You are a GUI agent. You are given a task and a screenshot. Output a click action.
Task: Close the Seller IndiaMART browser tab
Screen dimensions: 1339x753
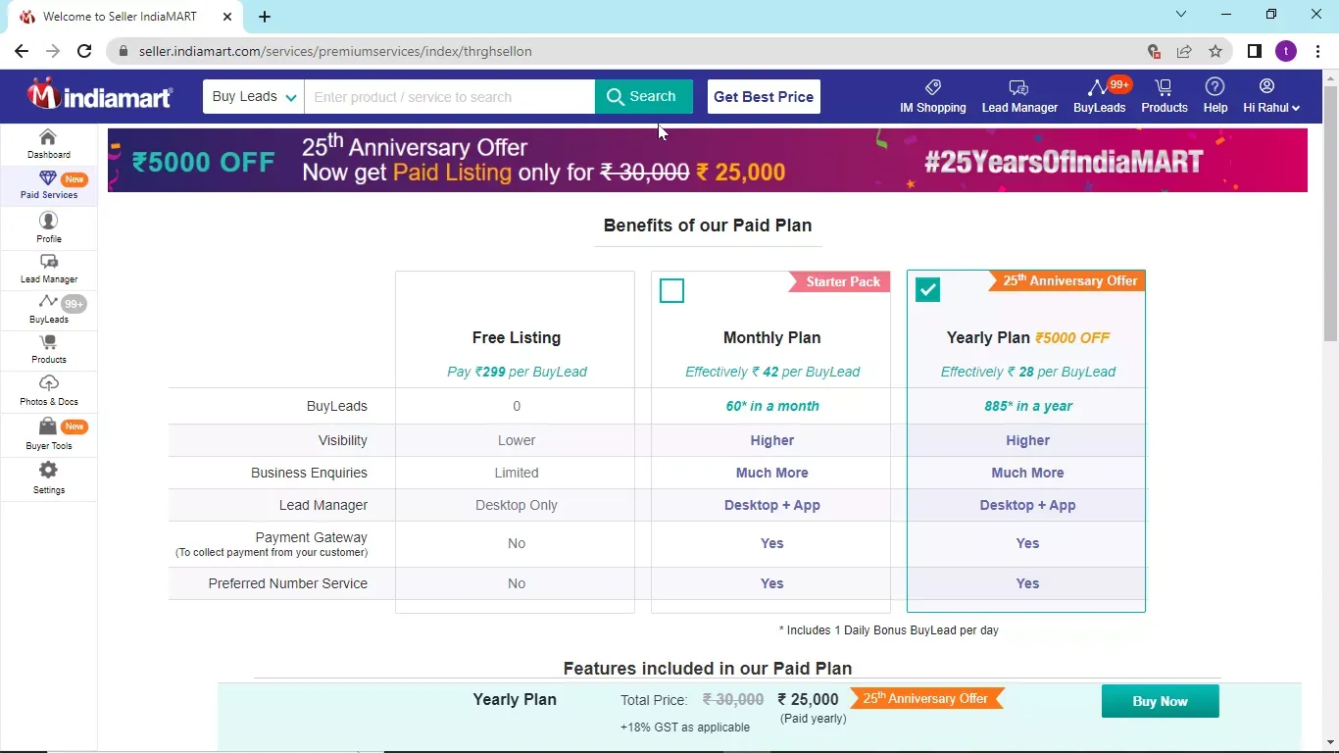(227, 17)
